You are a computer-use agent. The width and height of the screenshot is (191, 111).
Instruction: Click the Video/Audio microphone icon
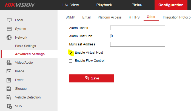point(9,62)
